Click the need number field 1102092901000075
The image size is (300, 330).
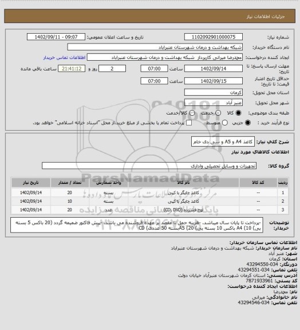[214, 37]
